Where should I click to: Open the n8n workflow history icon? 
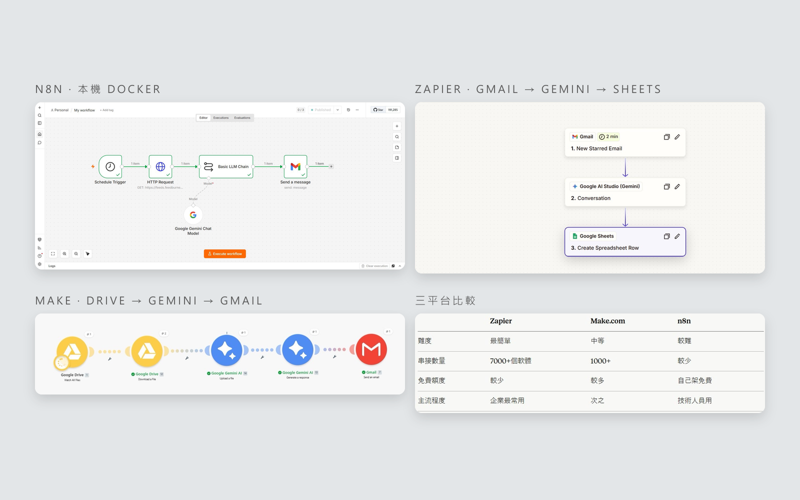pos(348,110)
